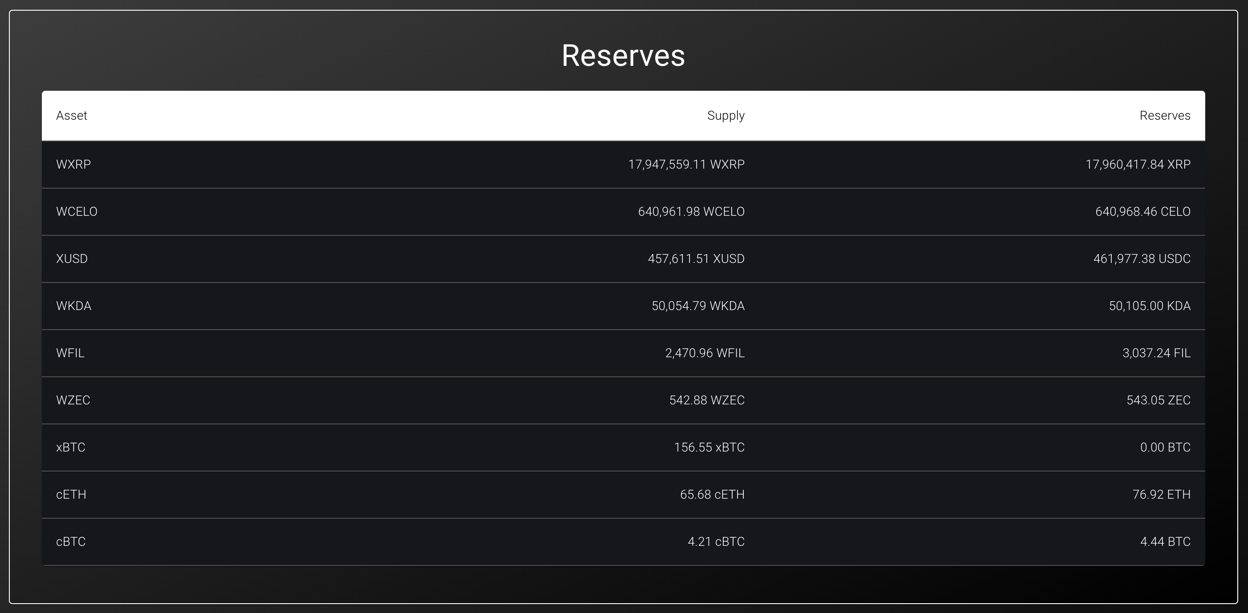The width and height of the screenshot is (1248, 613).
Task: Click the 17,947,559.11 WXRP supply value
Action: (x=686, y=165)
